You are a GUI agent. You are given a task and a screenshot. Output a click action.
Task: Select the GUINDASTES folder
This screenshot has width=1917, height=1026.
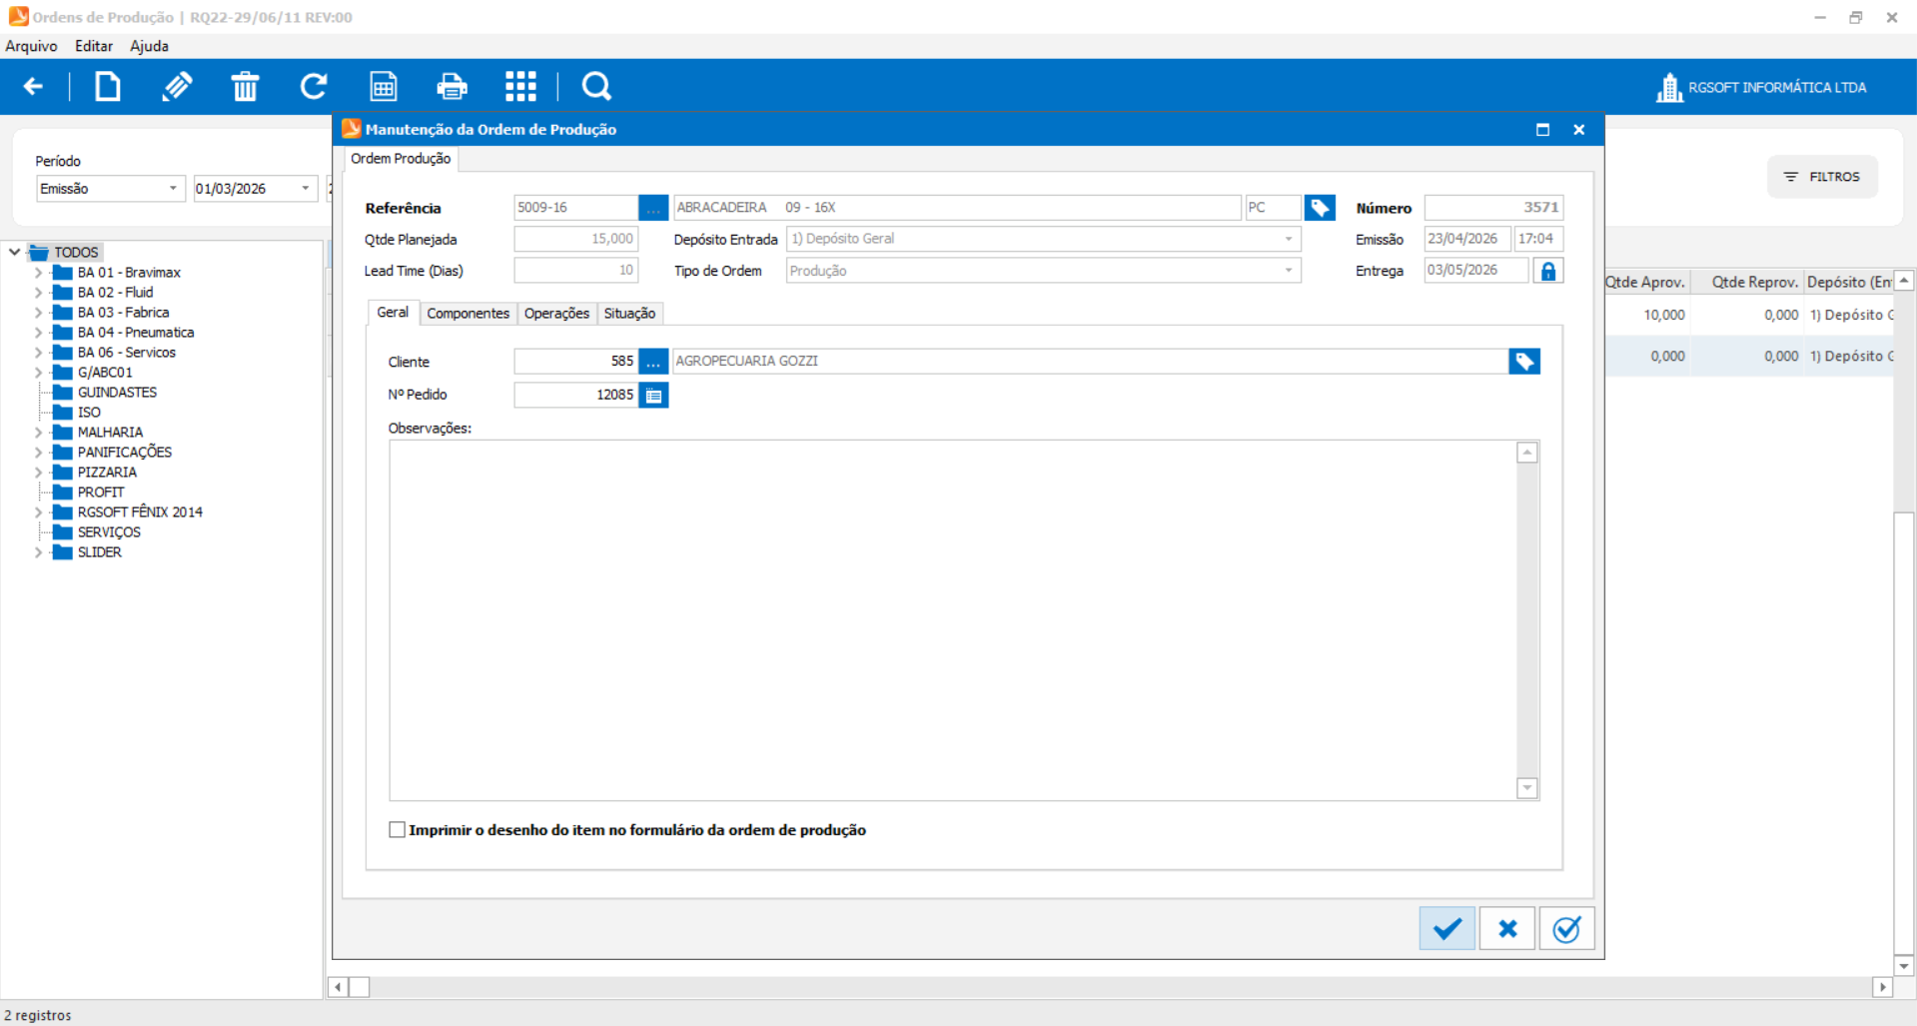[117, 393]
